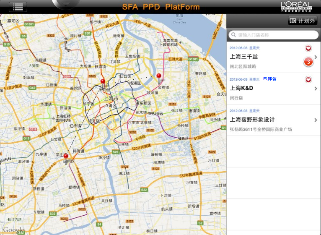Click the Google logo on the map
This screenshot has height=235, width=321.
pyautogui.click(x=13, y=230)
